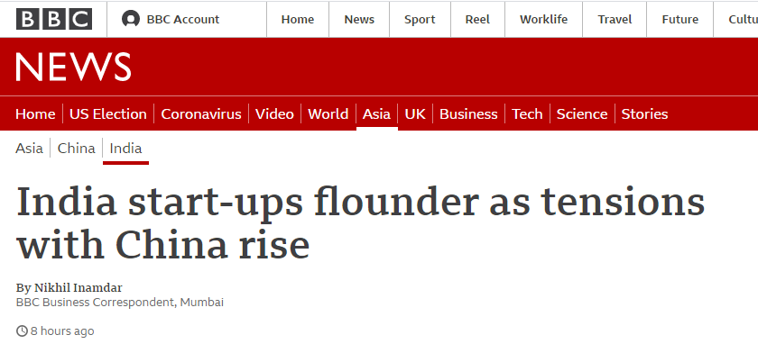The width and height of the screenshot is (758, 344).
Task: Click the clock icon beside 8 hours ago
Action: tap(22, 331)
